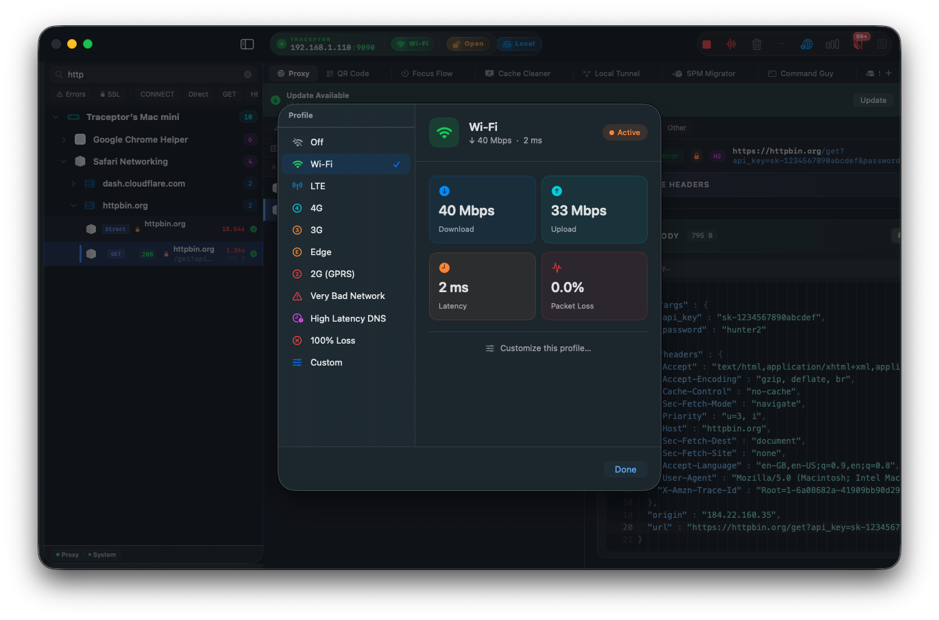
Task: Click Customize this profile link
Action: pos(538,348)
